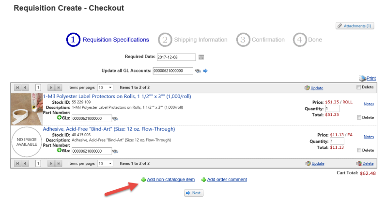Click Add non-catalogue item link
Image resolution: width=386 pixels, height=198 pixels.
(x=170, y=180)
